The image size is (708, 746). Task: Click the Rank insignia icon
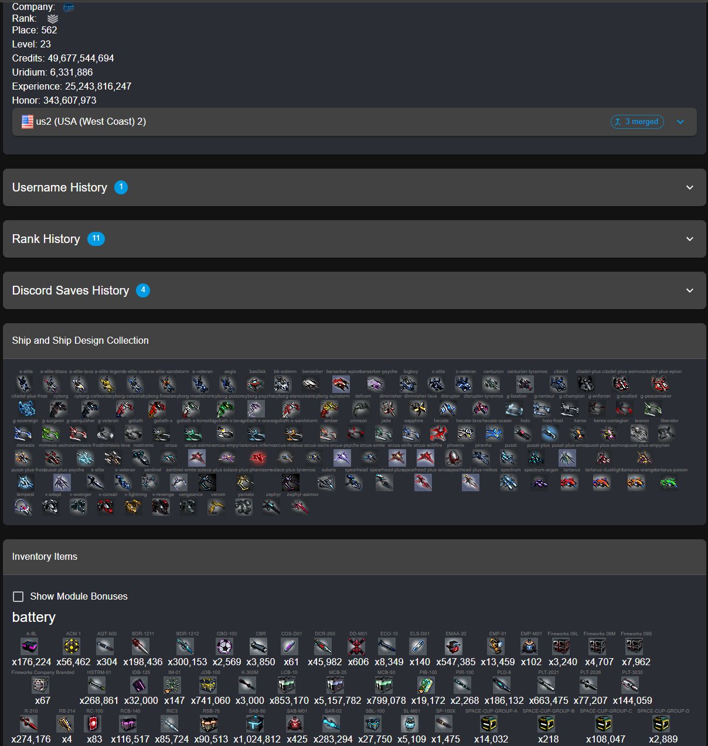[53, 19]
